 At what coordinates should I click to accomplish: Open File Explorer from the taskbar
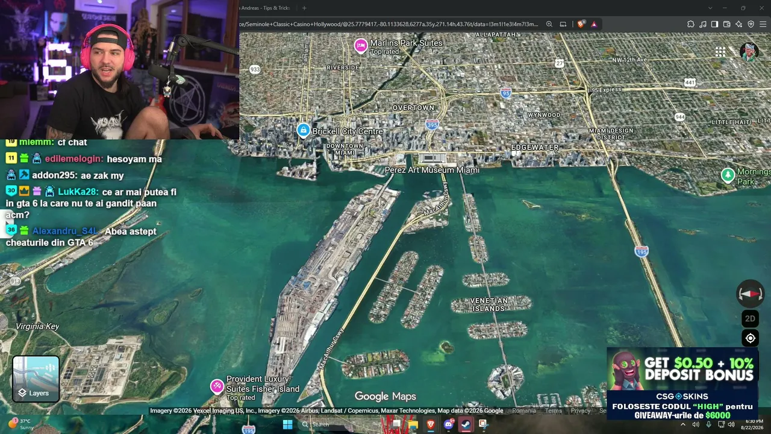tap(413, 424)
